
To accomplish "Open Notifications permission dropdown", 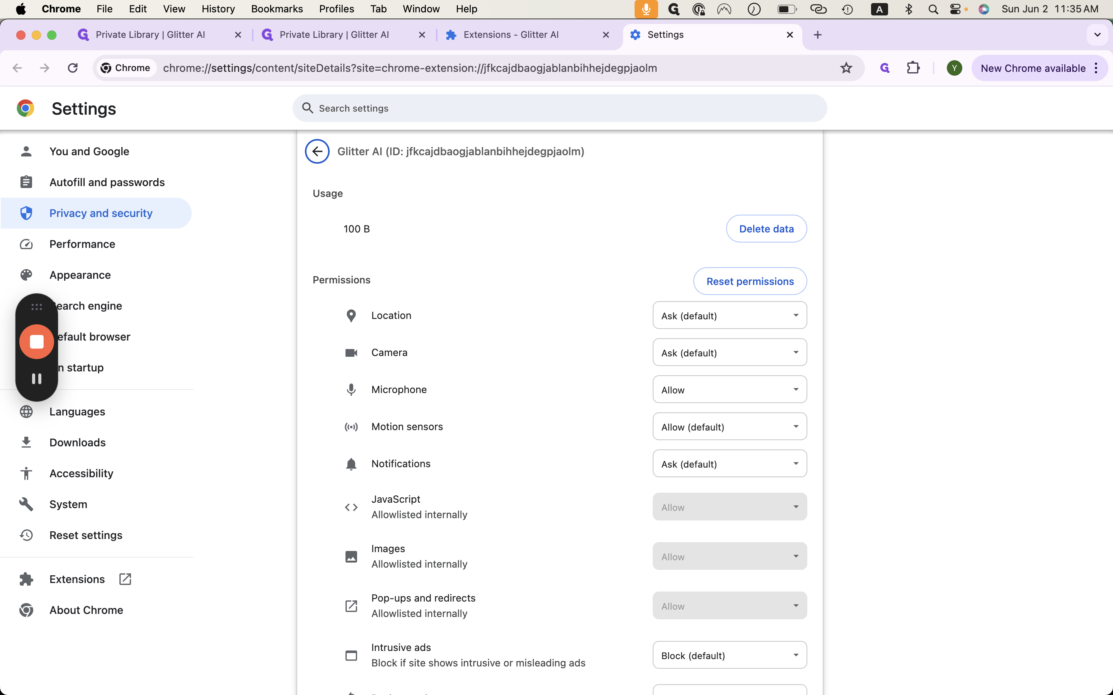I will (729, 463).
